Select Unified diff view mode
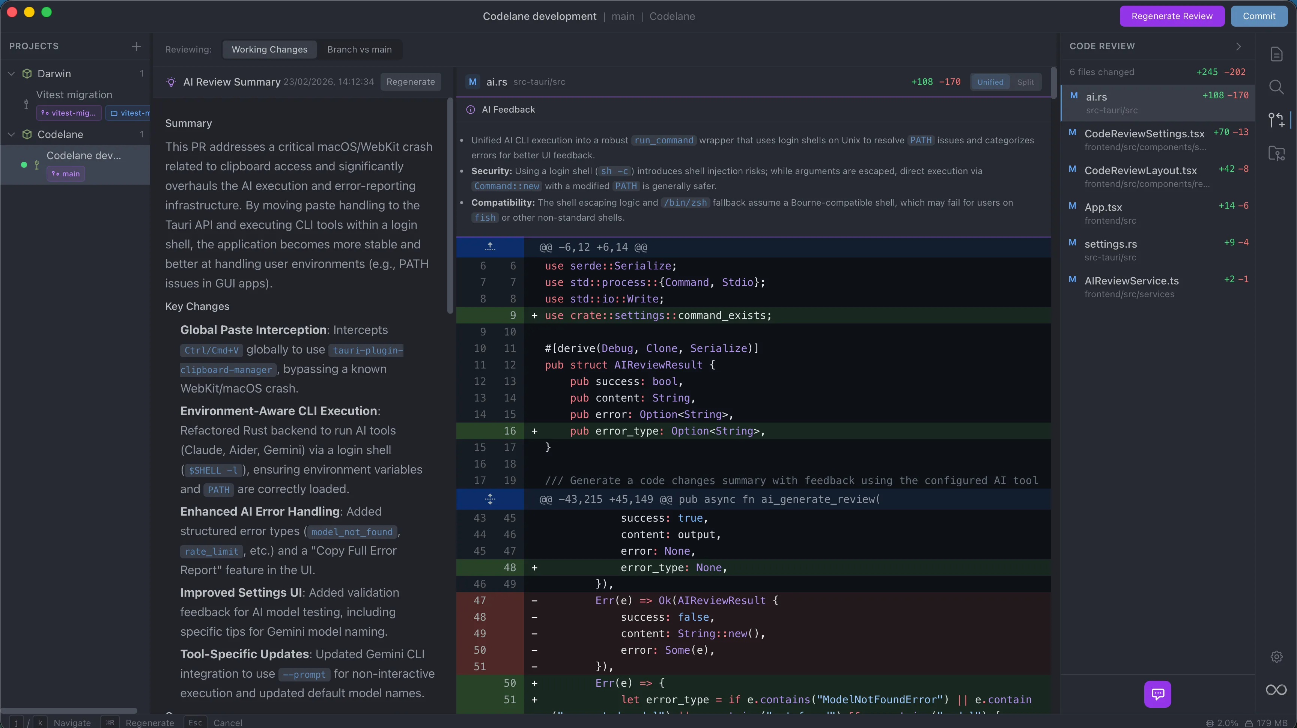The width and height of the screenshot is (1297, 728). click(990, 81)
